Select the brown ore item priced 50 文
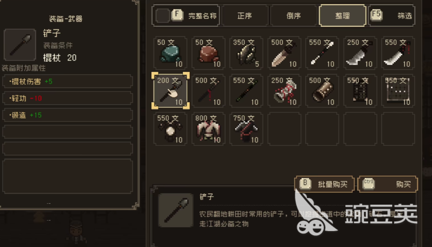Viewport: 432px width, 247px height. pyautogui.click(x=208, y=53)
